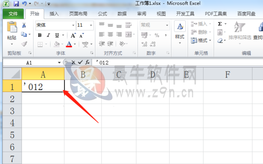This screenshot has width=263, height=164.
Task: Switch to the 插入 ribbon tab
Action: pos(54,14)
